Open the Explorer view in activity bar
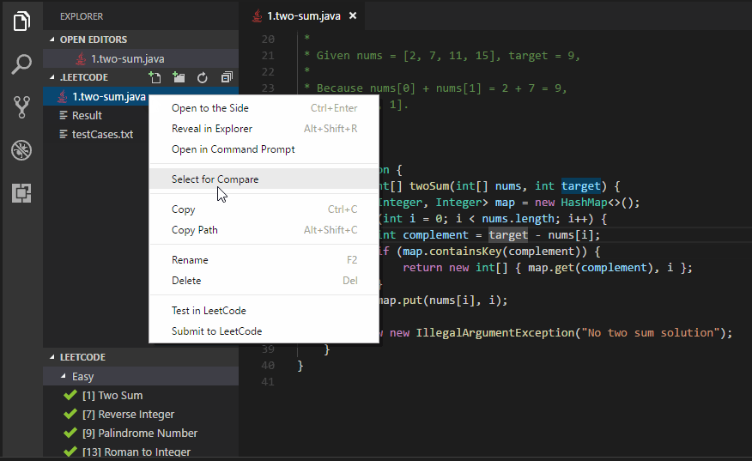This screenshot has width=752, height=461. [x=21, y=21]
